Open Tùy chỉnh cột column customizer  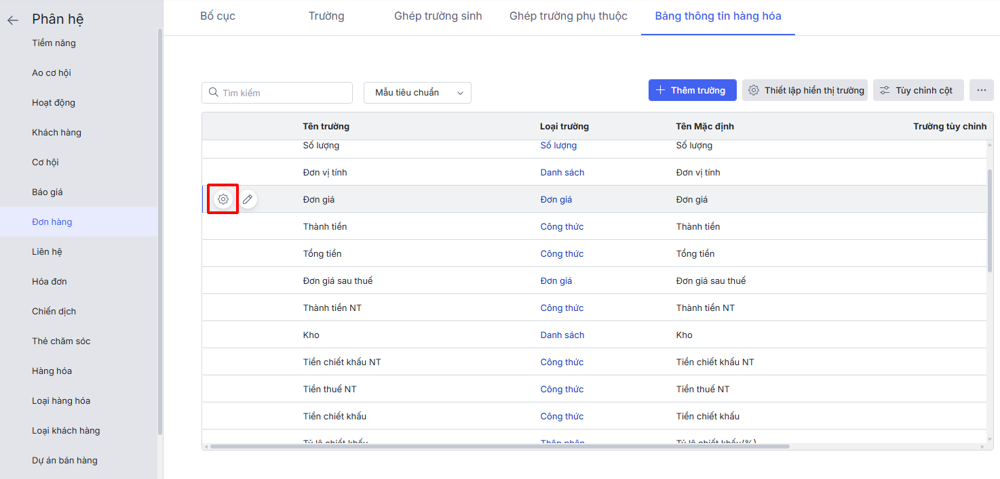tap(918, 90)
